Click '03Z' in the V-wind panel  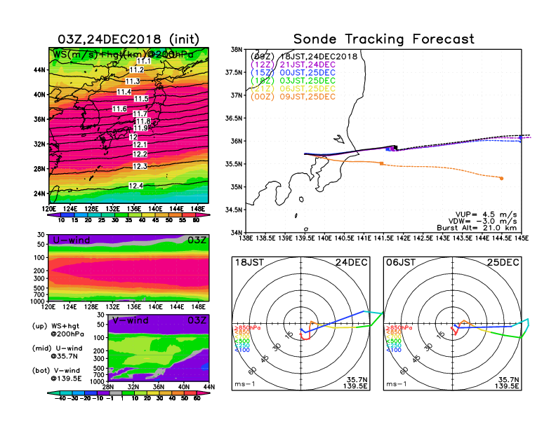(197, 320)
